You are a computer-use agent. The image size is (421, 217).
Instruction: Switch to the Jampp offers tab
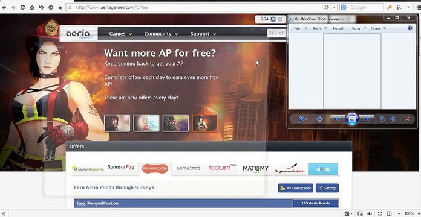pyautogui.click(x=323, y=169)
